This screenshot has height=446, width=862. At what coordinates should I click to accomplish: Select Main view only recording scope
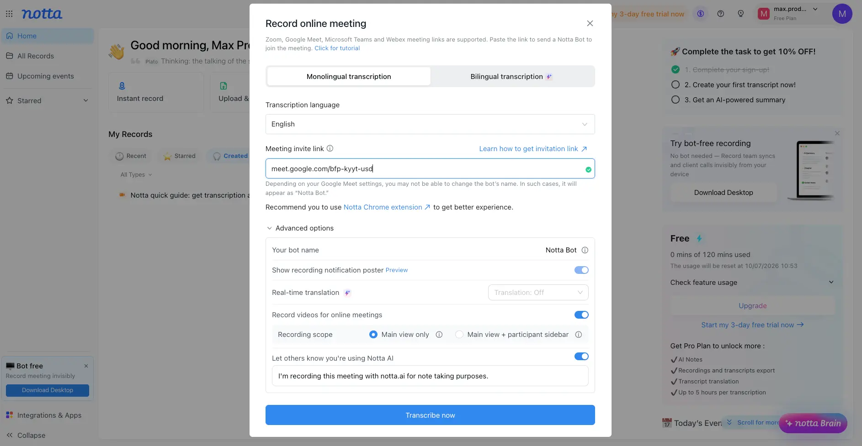coord(373,335)
